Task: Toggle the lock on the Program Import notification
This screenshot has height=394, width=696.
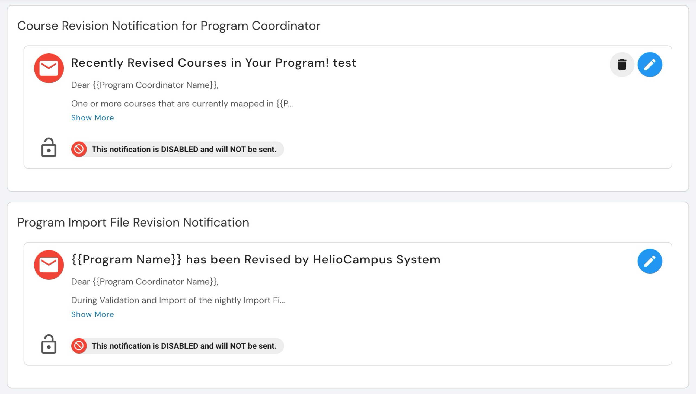Action: [49, 344]
